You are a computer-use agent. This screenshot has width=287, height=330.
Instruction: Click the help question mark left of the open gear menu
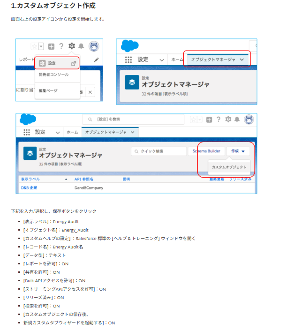[61, 46]
